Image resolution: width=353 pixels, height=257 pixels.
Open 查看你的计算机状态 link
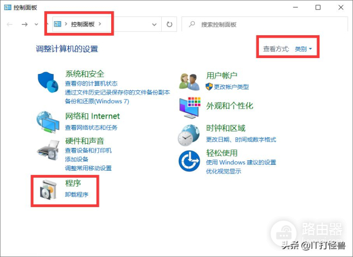(91, 83)
